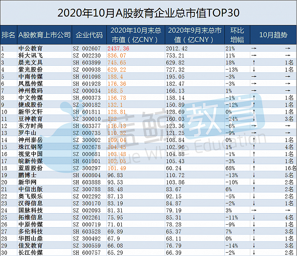Select the 环比增幅 column header
The height and width of the screenshot is (256, 297).
pos(237,35)
